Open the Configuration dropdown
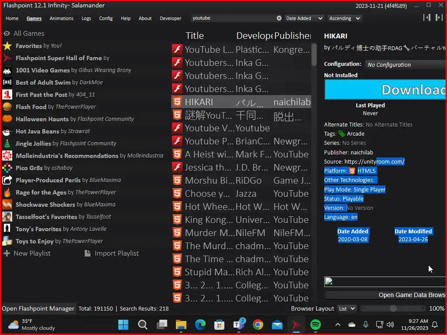The image size is (447, 335). coord(406,65)
